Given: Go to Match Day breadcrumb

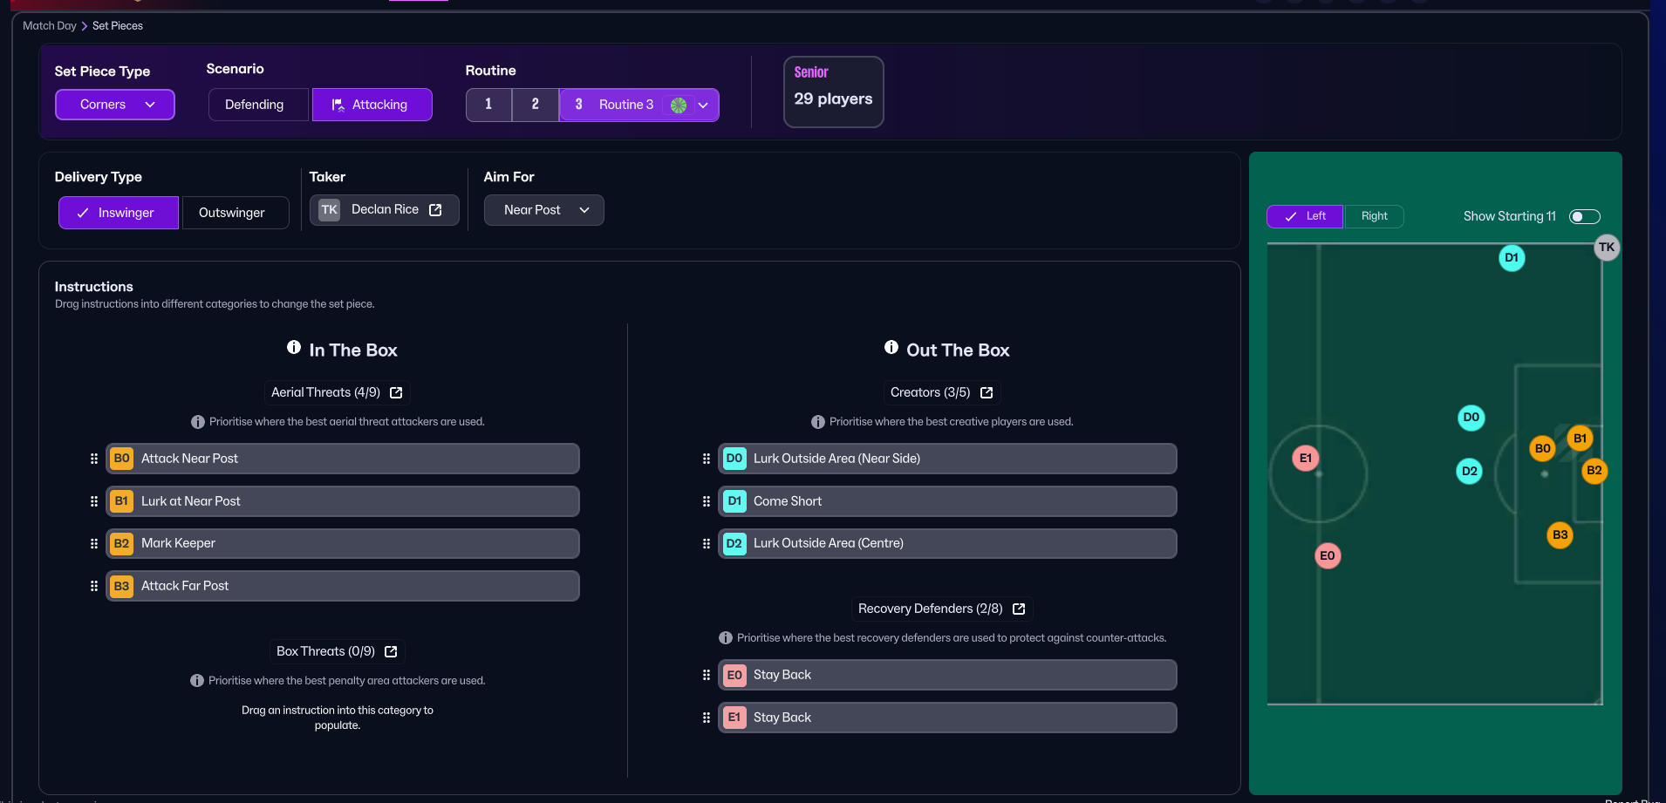Looking at the screenshot, I should coord(50,26).
